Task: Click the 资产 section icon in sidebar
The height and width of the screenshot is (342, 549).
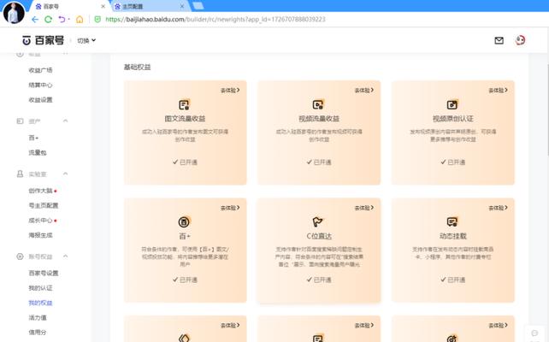Action: point(20,121)
